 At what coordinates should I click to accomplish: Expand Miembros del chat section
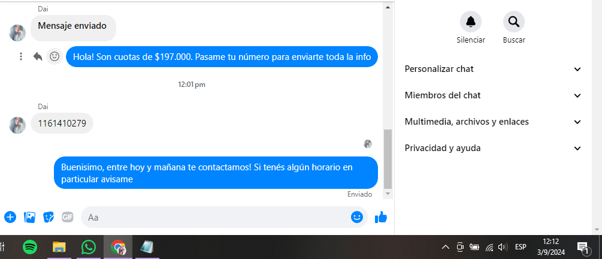coord(493,95)
